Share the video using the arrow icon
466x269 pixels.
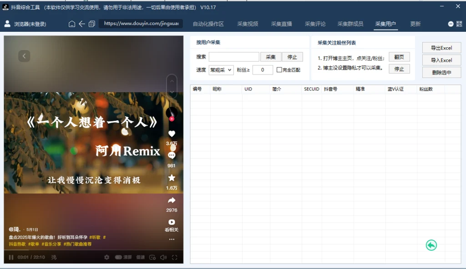pyautogui.click(x=172, y=200)
